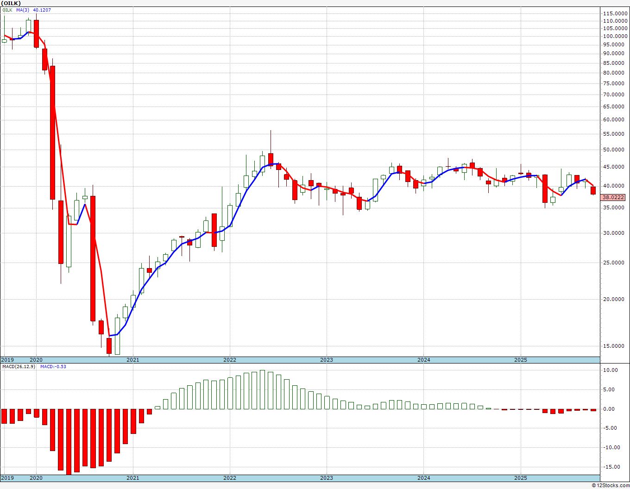Image resolution: width=630 pixels, height=489 pixels.
Task: Click the 105.0000 price axis label
Action: 615,28
